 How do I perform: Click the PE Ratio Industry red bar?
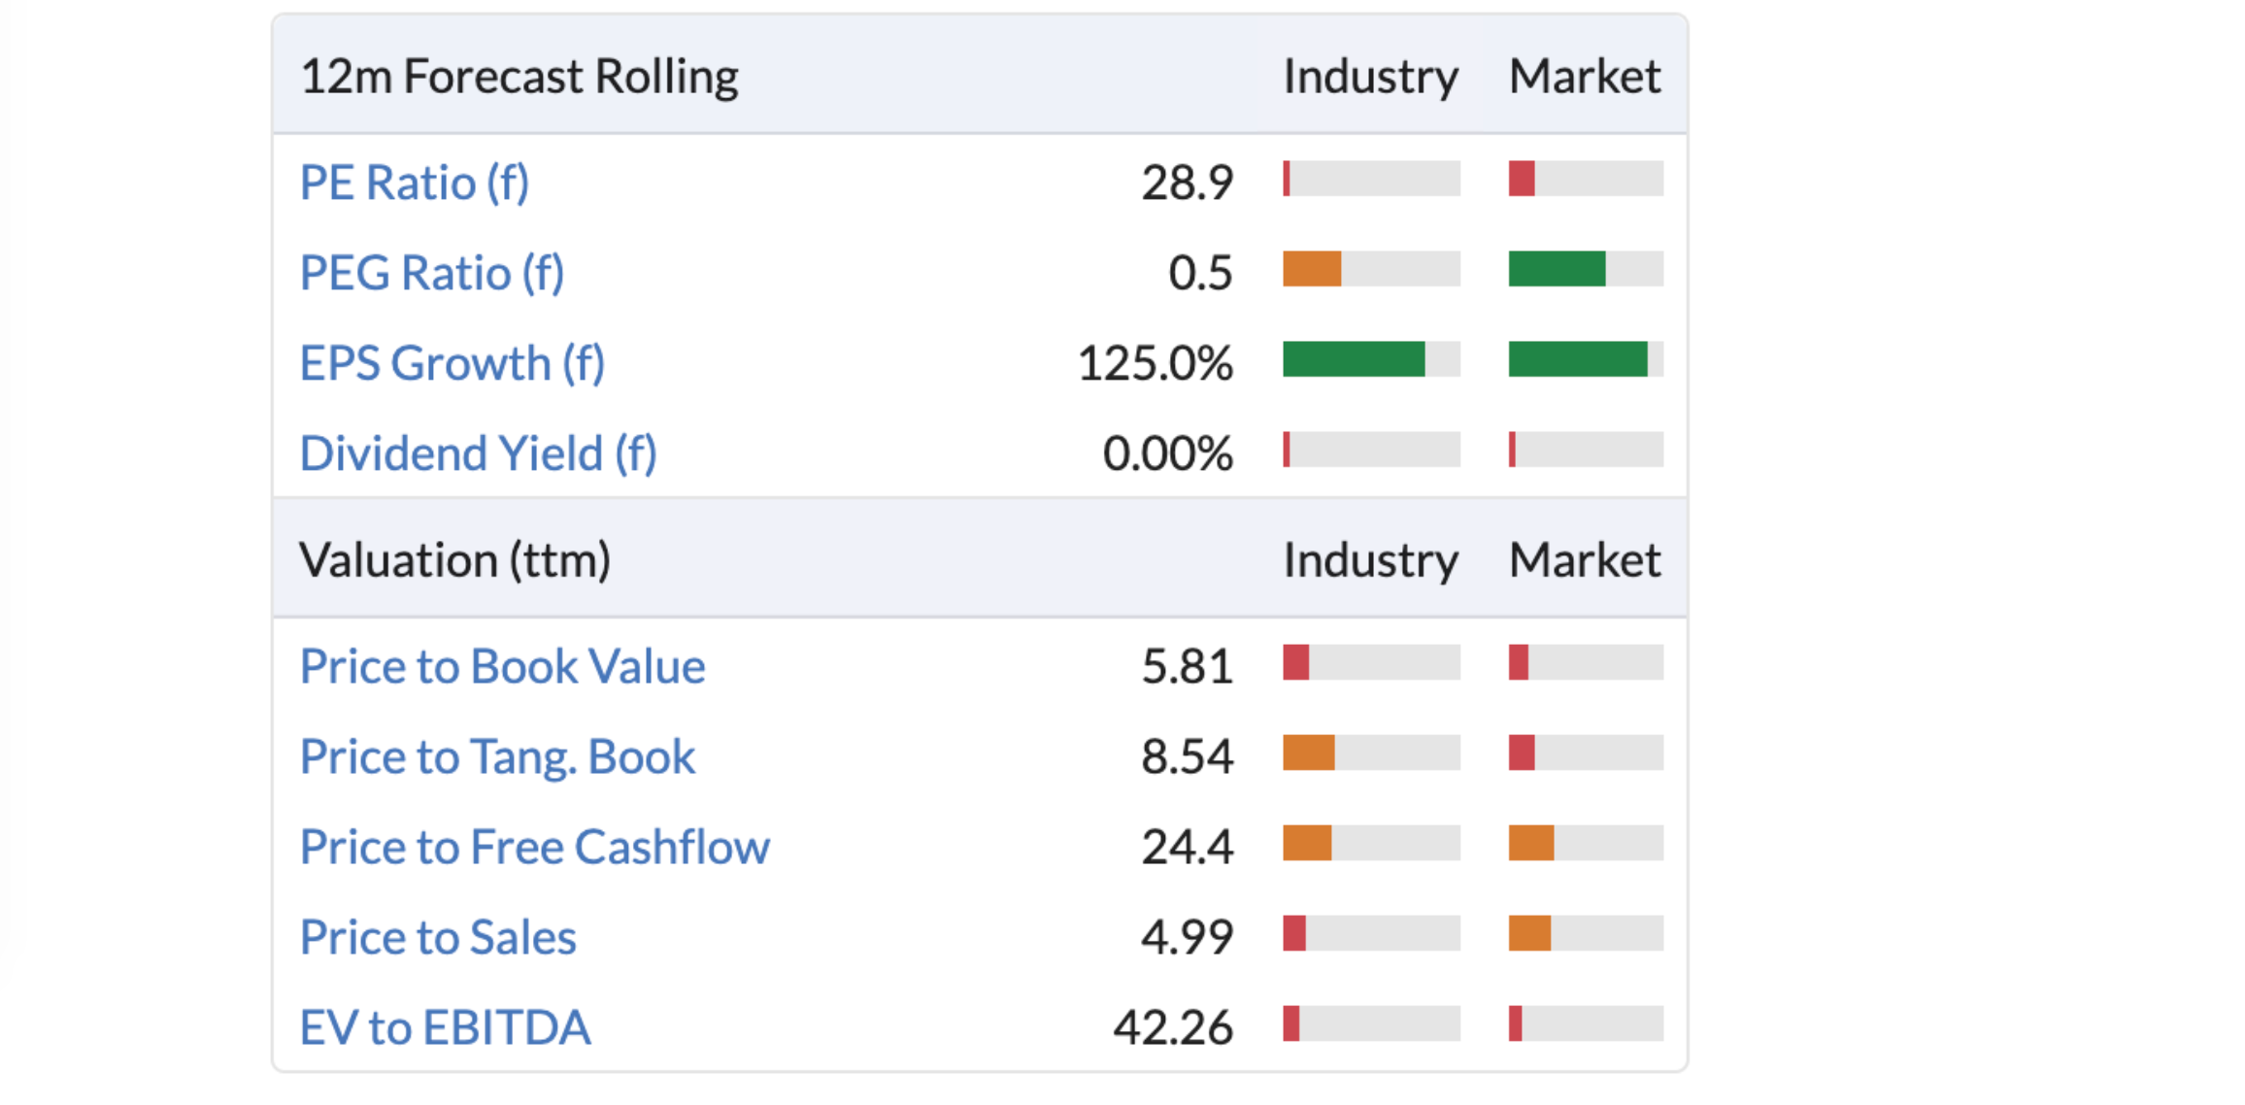1287,179
